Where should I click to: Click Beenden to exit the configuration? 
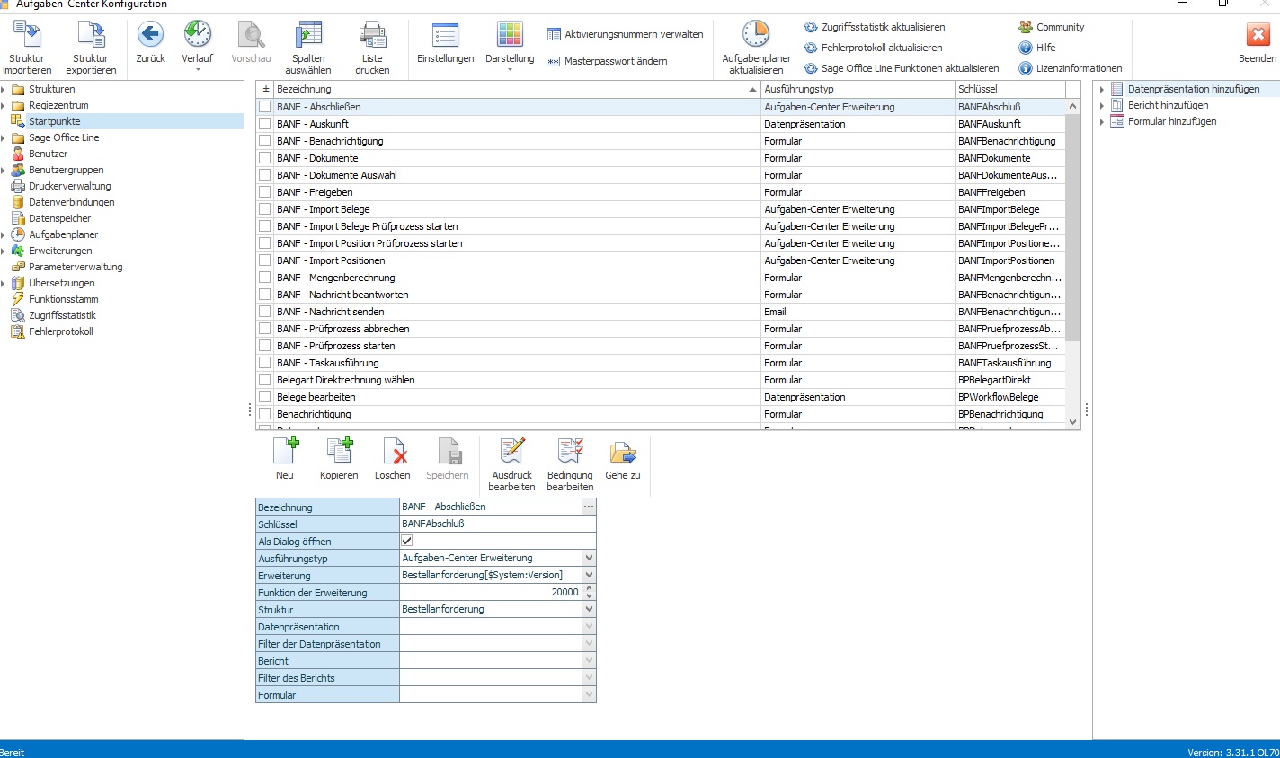(x=1257, y=42)
